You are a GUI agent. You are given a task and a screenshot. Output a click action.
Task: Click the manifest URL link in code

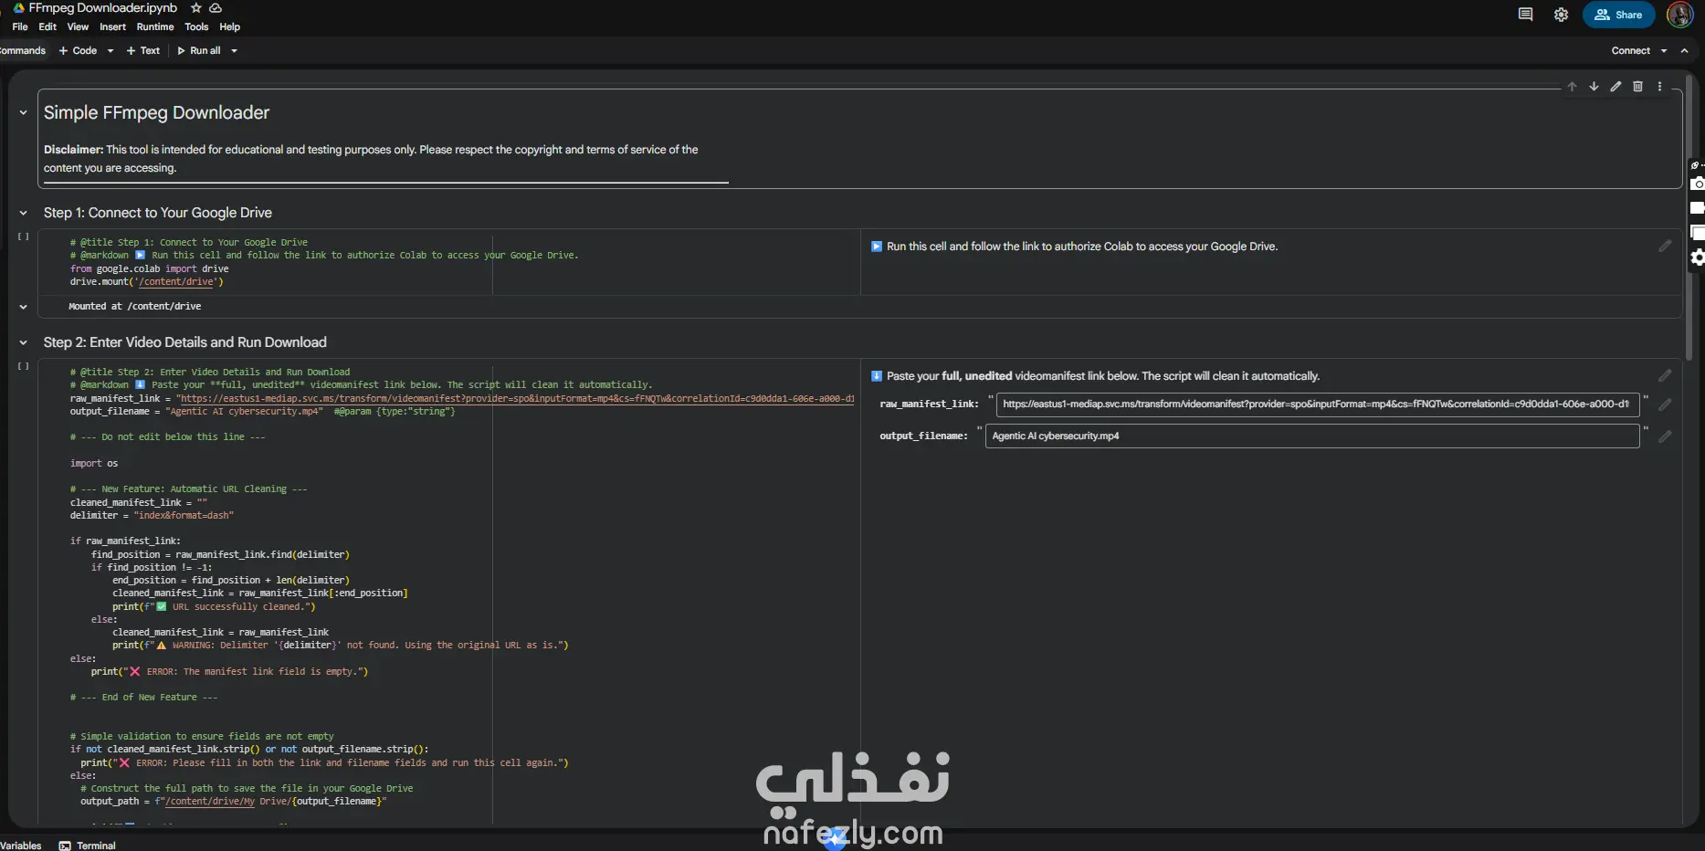click(x=516, y=399)
